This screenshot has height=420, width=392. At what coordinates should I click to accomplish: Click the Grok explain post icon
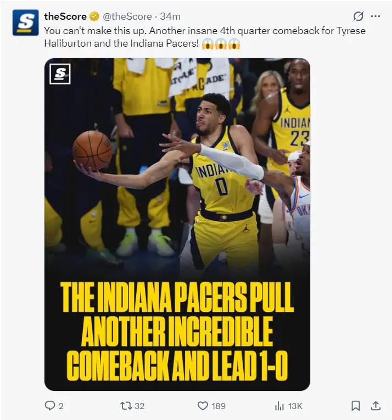[x=359, y=16]
